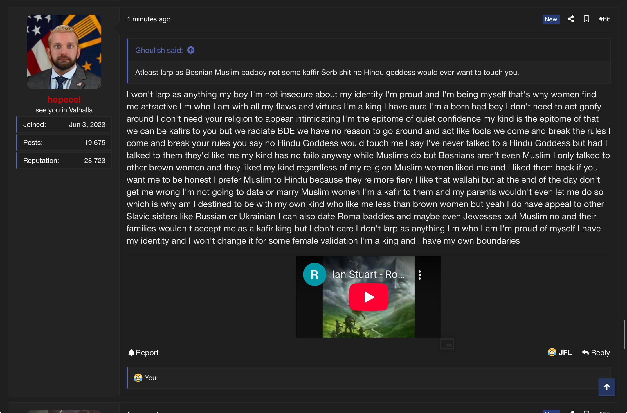Toggle the JFL reaction on this post
The width and height of the screenshot is (627, 413).
(560, 353)
